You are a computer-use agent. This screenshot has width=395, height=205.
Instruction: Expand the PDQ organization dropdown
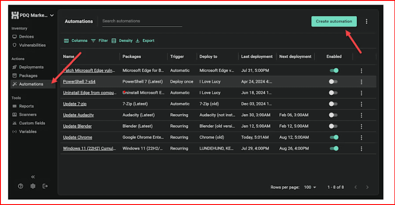52,16
